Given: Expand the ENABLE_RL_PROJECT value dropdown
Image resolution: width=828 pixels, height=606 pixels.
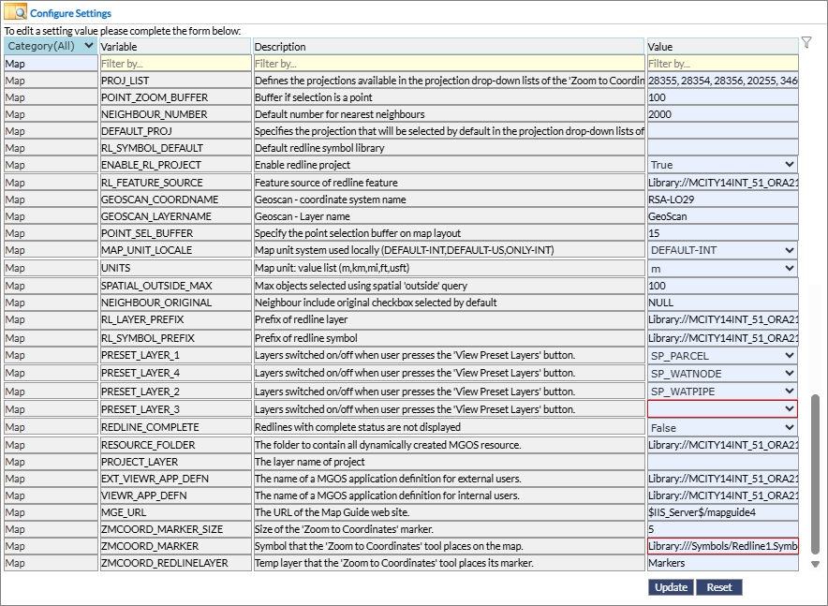Looking at the screenshot, I should pyautogui.click(x=722, y=165).
